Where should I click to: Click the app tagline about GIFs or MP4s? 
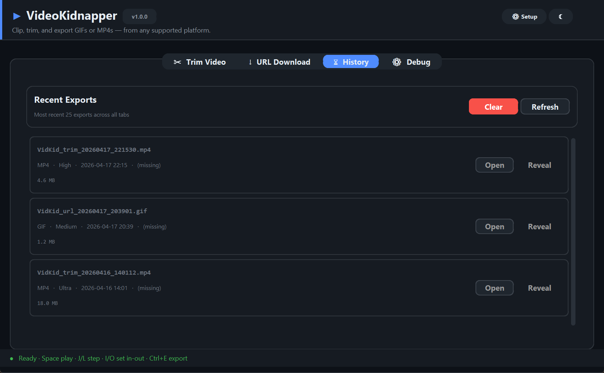click(111, 30)
